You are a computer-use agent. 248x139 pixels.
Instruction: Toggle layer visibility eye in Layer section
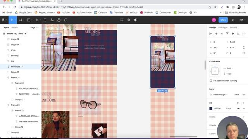point(244,95)
